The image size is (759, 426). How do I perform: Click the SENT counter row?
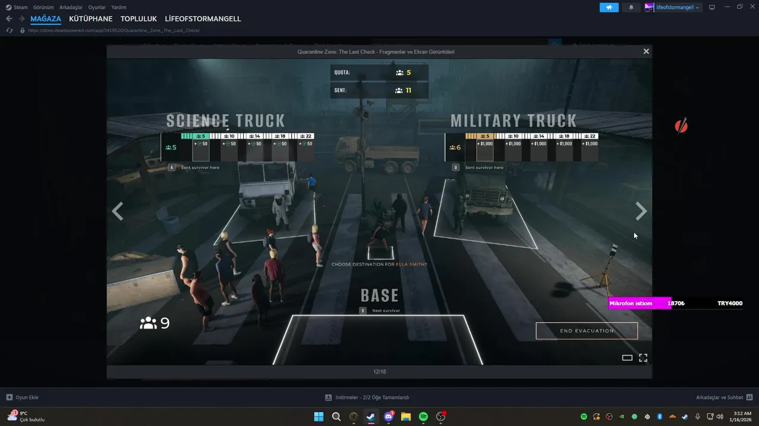click(379, 91)
